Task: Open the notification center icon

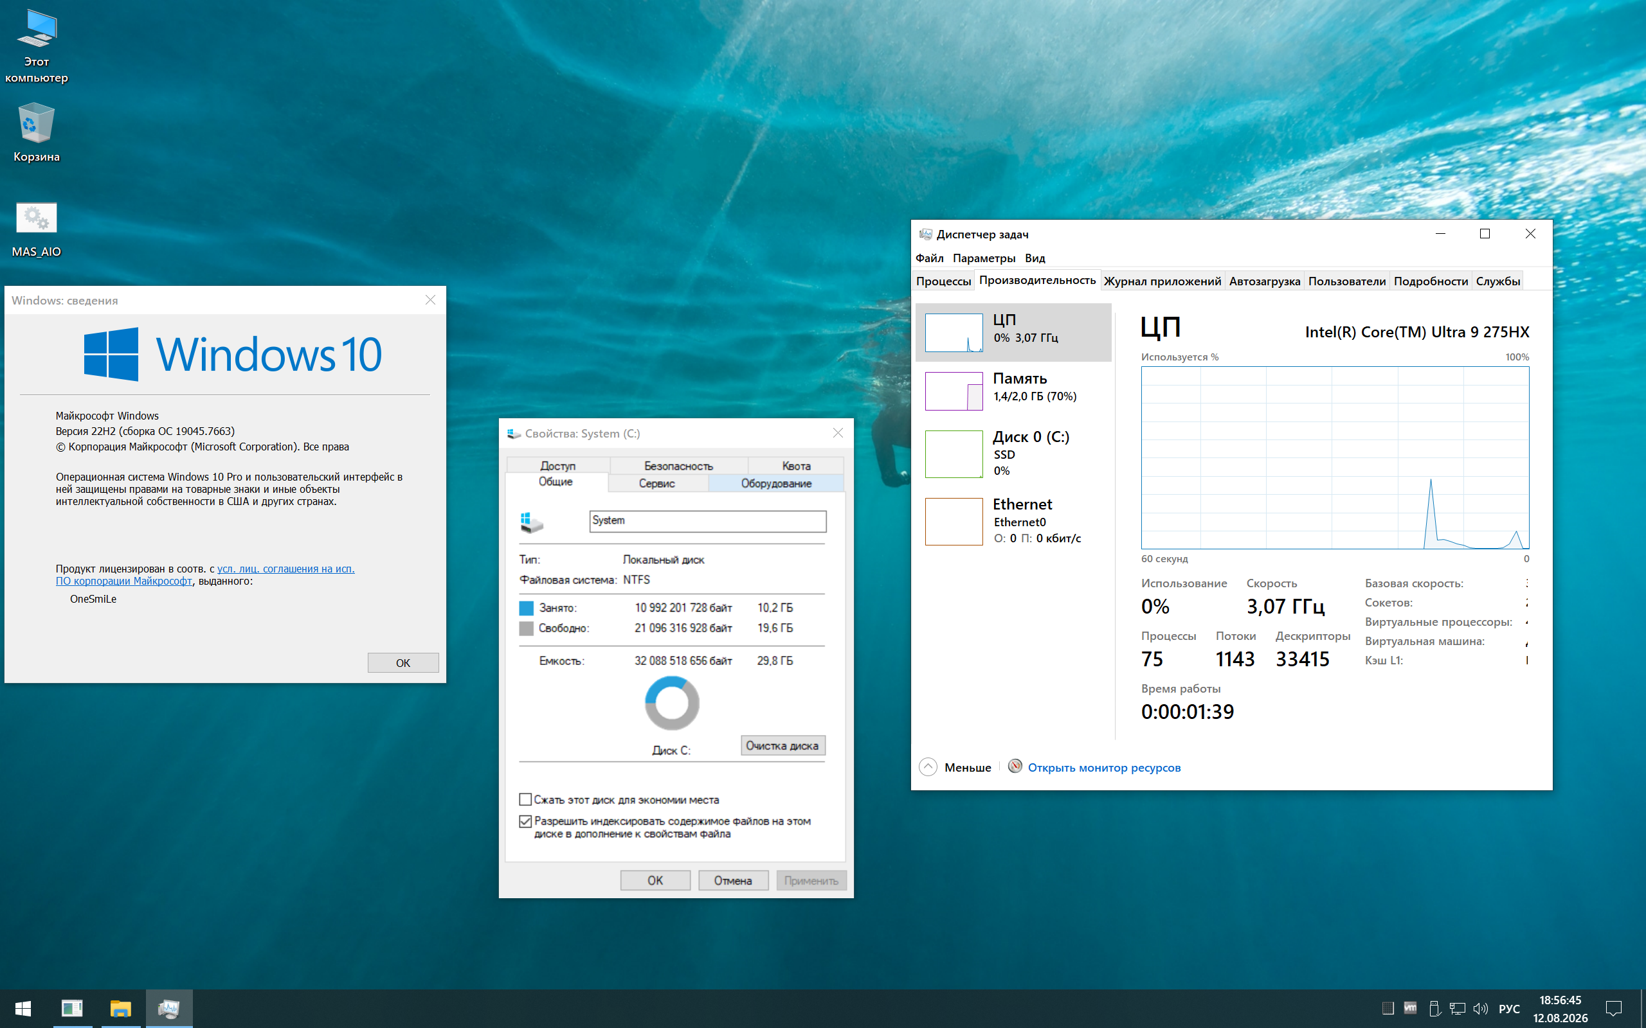Action: coord(1613,1008)
